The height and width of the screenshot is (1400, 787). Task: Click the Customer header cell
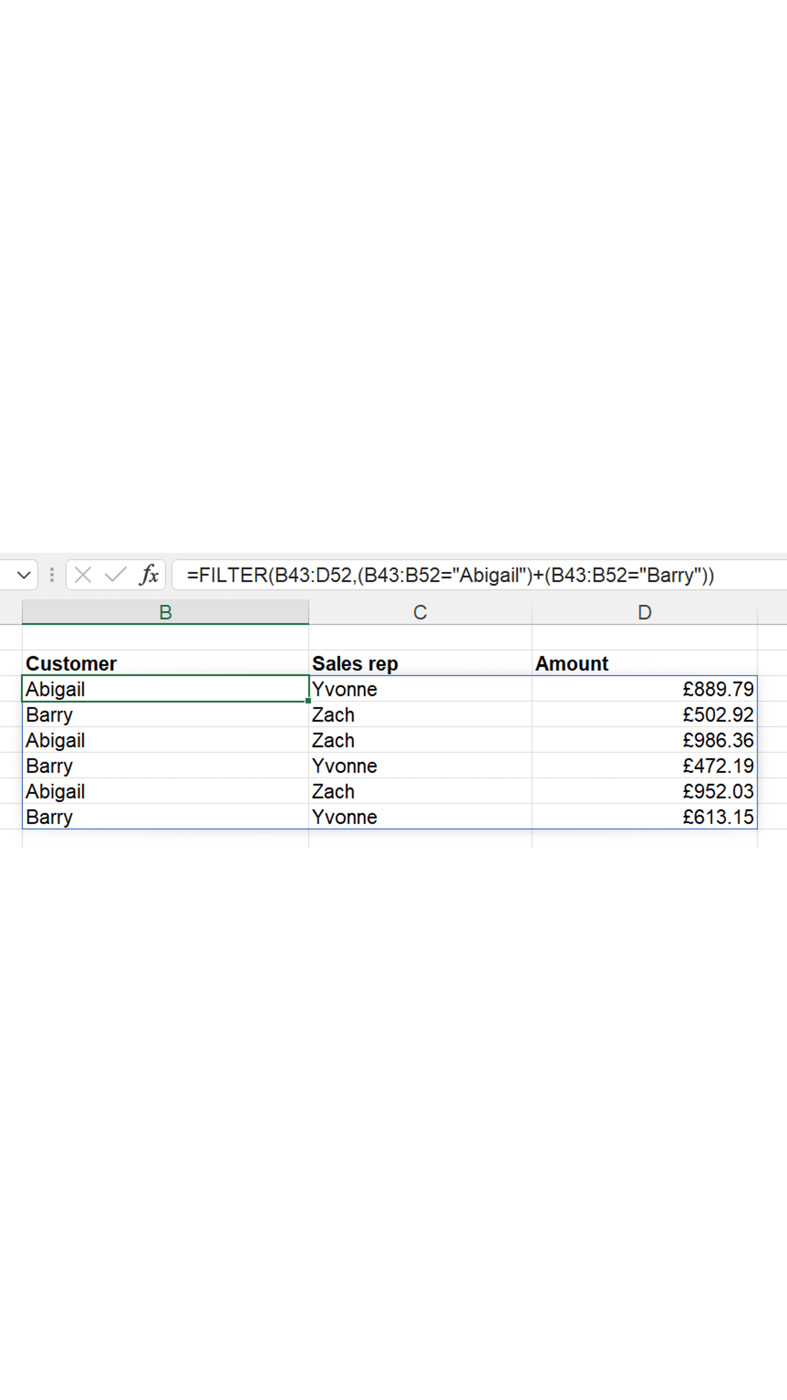[165, 664]
